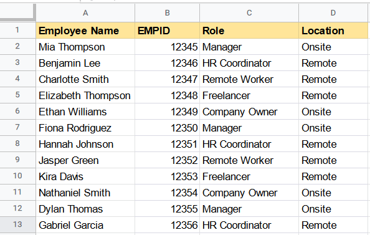This screenshot has width=370, height=235.
Task: Click the Location header cell
Action: point(333,31)
